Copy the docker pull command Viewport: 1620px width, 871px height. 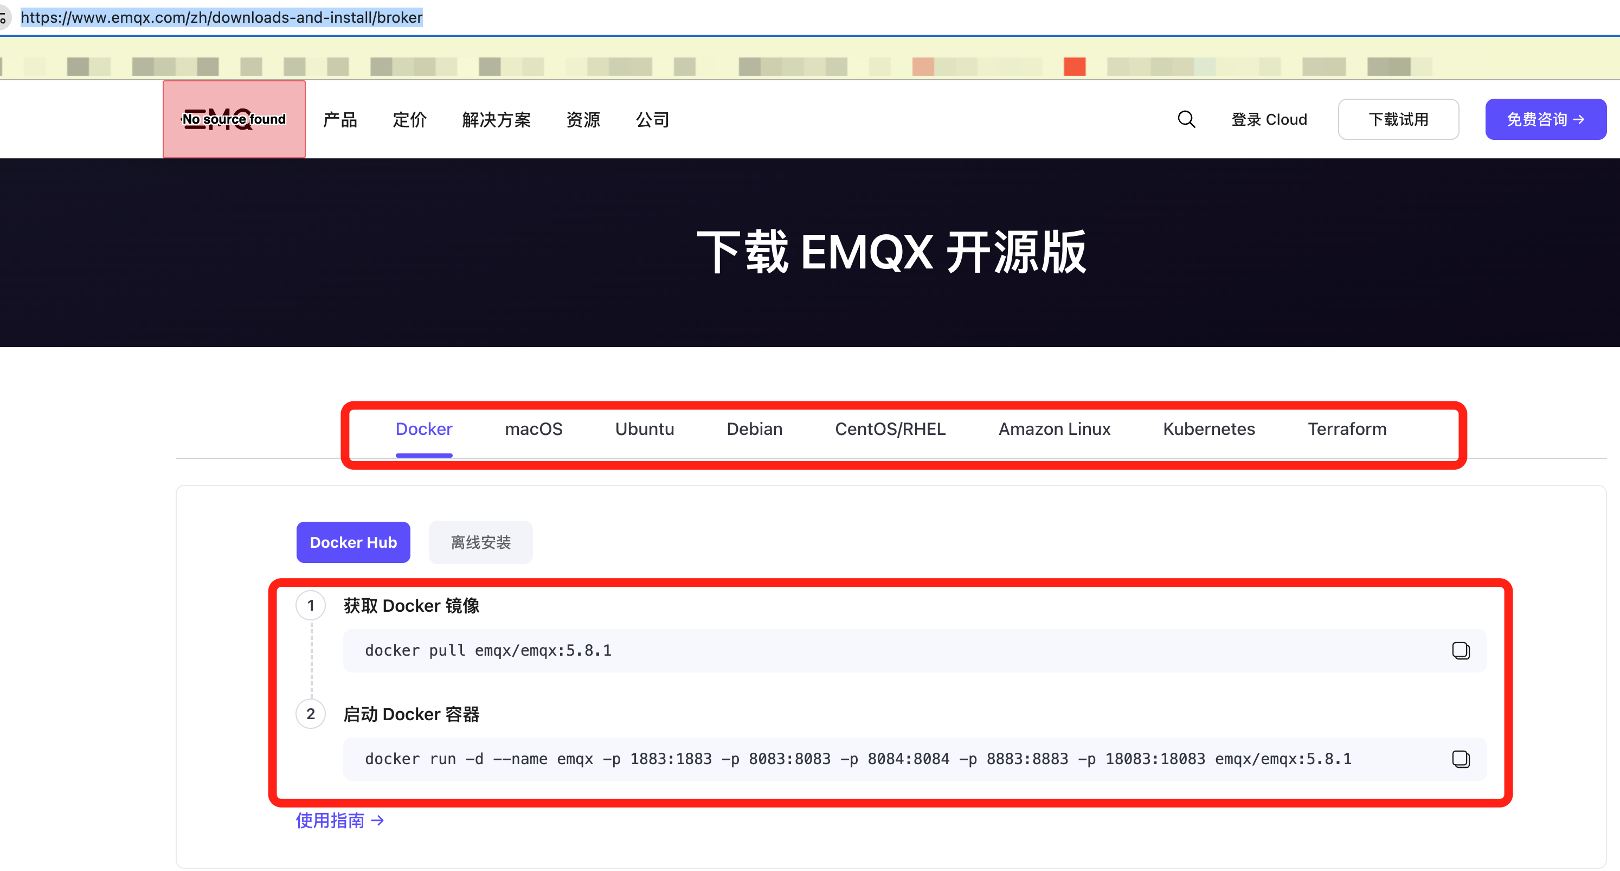point(1460,650)
